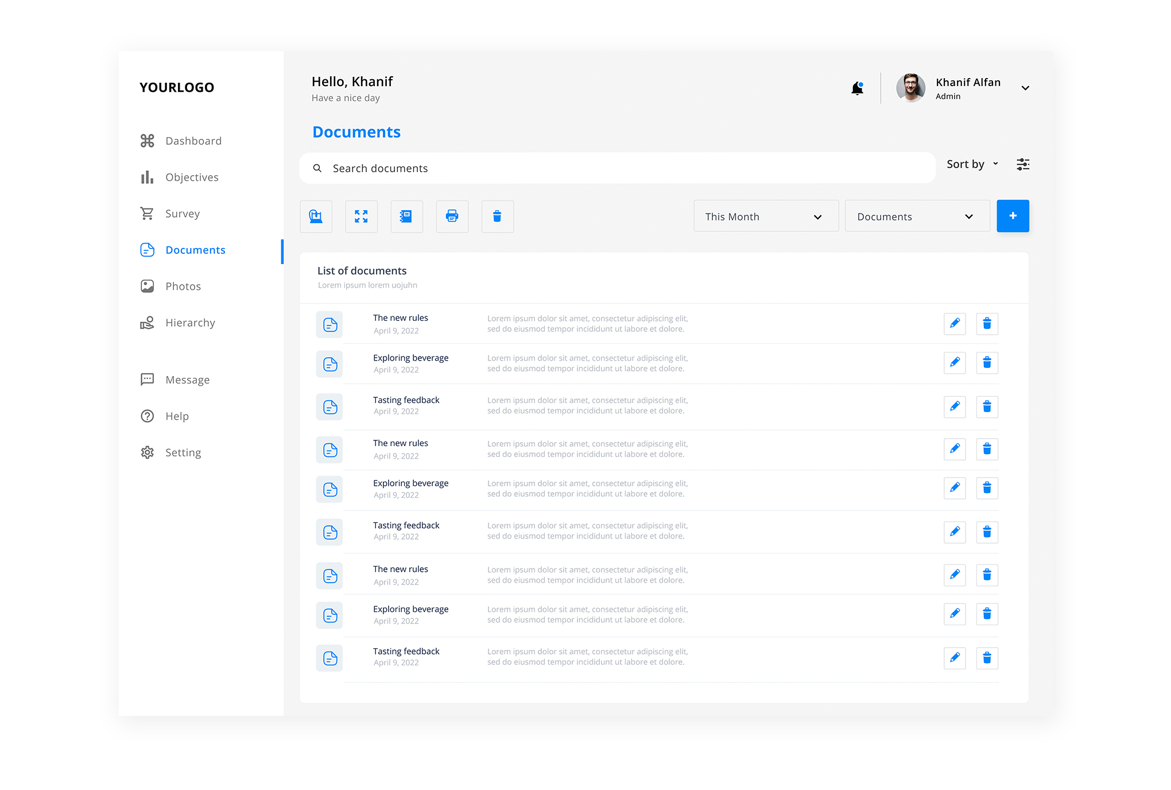Click the notebook toolbar icon
The image size is (1171, 790).
pos(406,216)
